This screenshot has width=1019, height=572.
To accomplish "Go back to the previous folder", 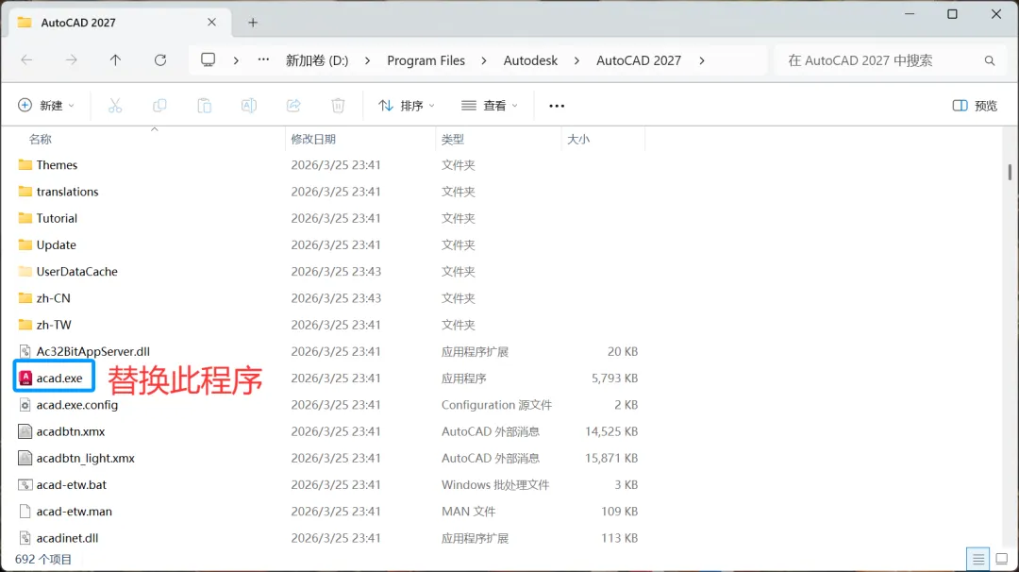I will [26, 59].
